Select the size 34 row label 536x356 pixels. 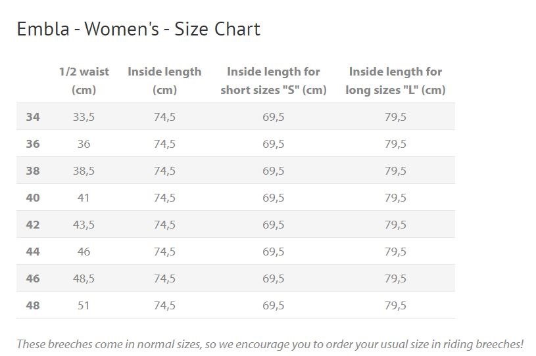click(33, 117)
